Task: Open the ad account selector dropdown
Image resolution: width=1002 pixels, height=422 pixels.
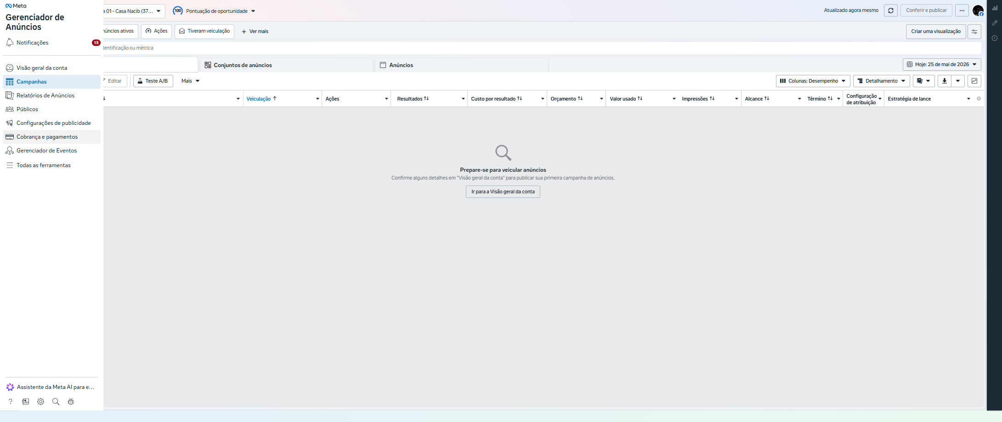Action: point(134,11)
